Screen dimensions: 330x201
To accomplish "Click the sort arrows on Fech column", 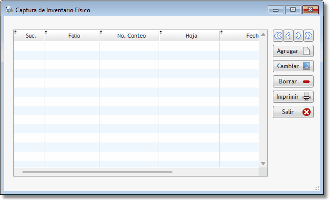I will [x=221, y=32].
